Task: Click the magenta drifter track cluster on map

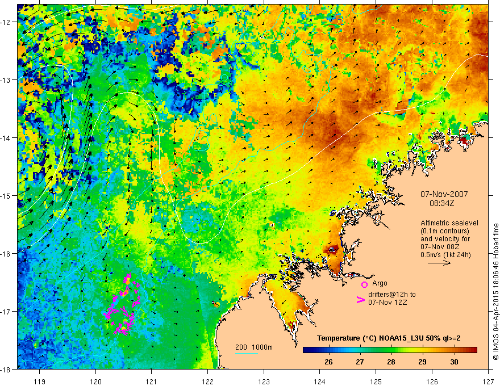Action: pos(123,304)
